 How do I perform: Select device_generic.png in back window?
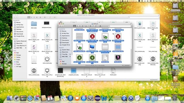[x=140, y=24]
